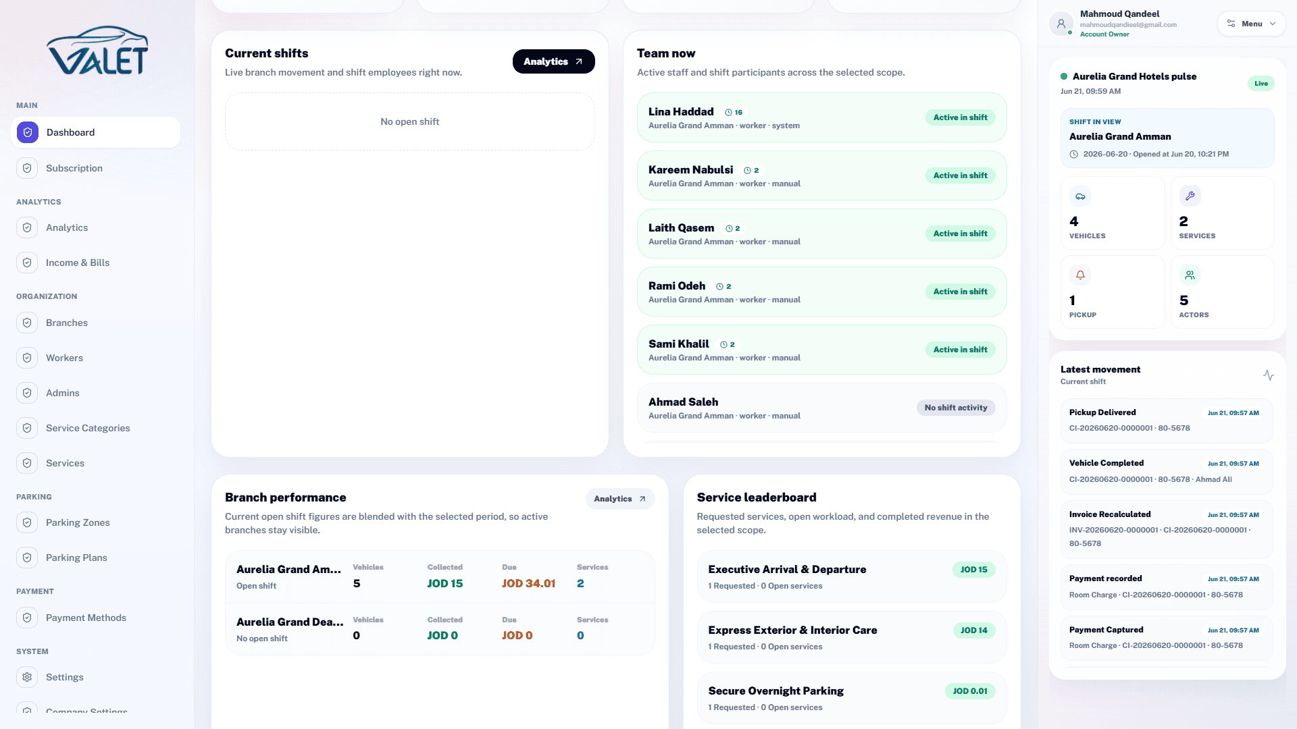Open the Menu dropdown
The height and width of the screenshot is (729, 1297).
pyautogui.click(x=1252, y=24)
